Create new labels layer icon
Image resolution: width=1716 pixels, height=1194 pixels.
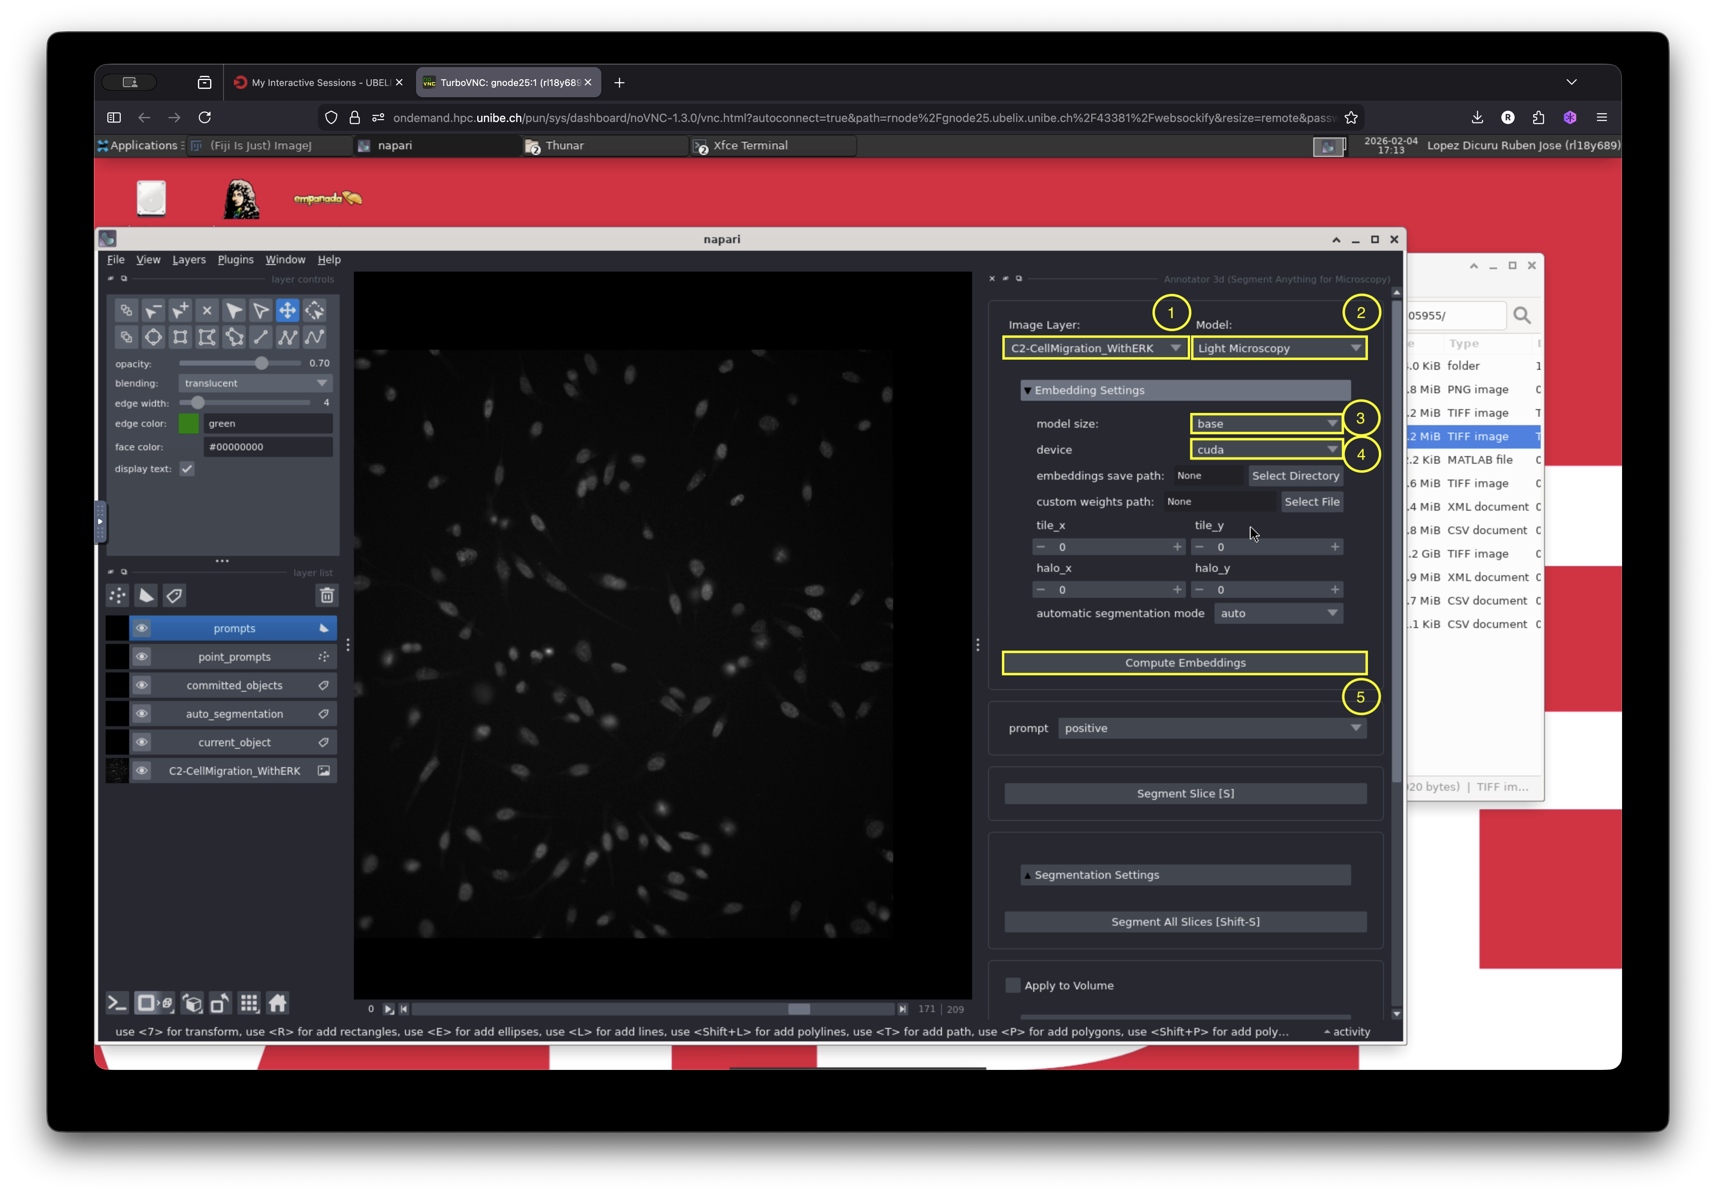[x=174, y=595]
